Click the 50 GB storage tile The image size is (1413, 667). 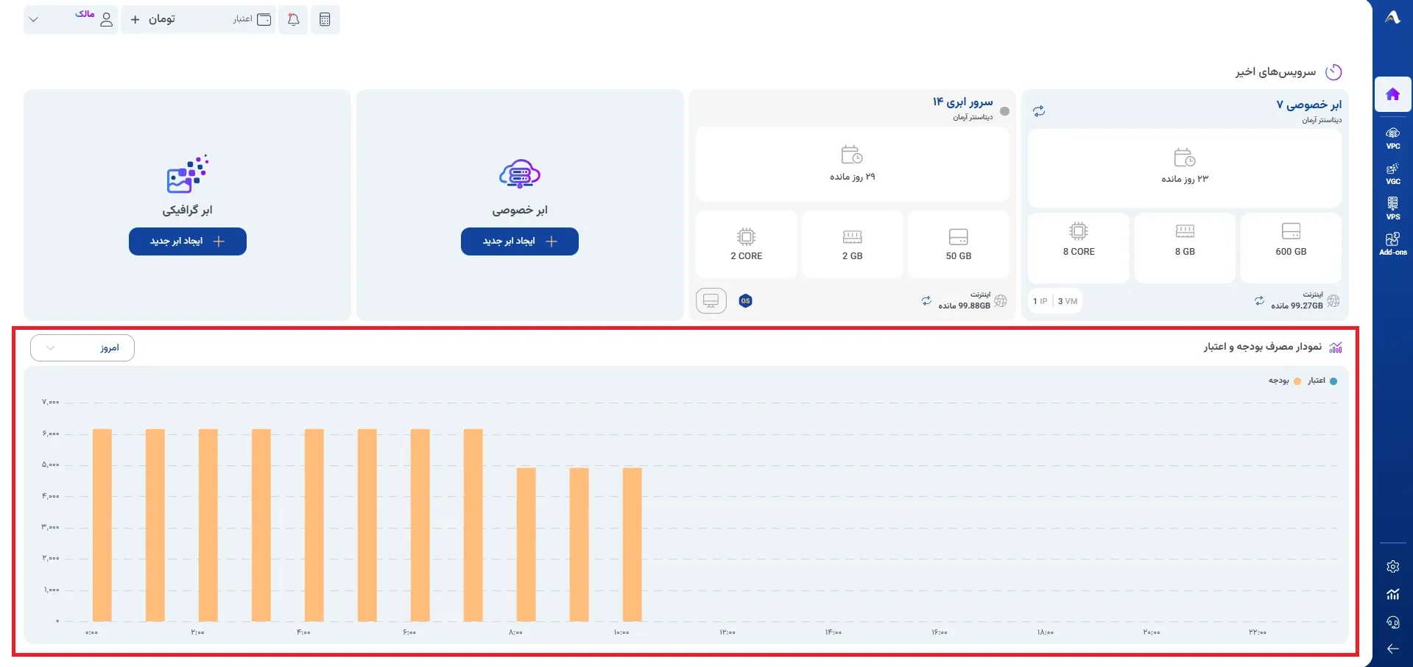958,244
